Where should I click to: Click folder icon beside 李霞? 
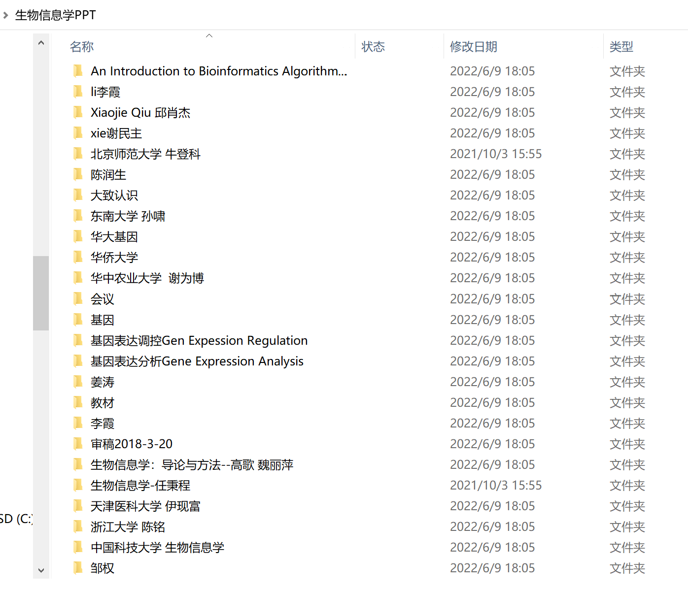pyautogui.click(x=78, y=423)
